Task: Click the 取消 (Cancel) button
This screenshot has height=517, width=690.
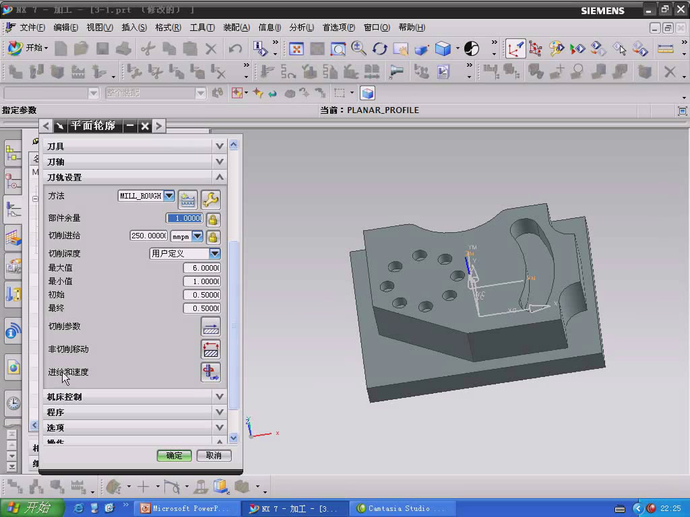Action: click(214, 456)
